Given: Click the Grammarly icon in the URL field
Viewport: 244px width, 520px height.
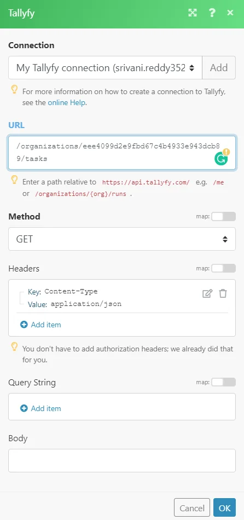Looking at the screenshot, I should click(222, 158).
